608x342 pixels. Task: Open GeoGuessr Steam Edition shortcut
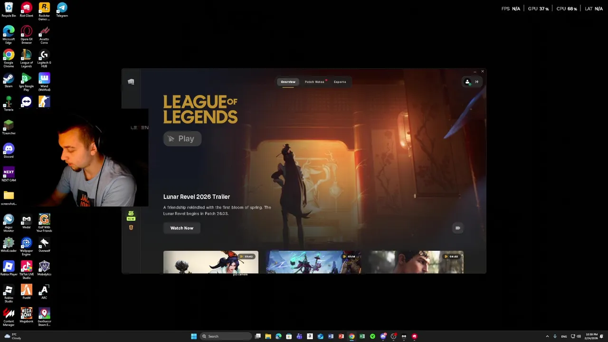point(44,317)
